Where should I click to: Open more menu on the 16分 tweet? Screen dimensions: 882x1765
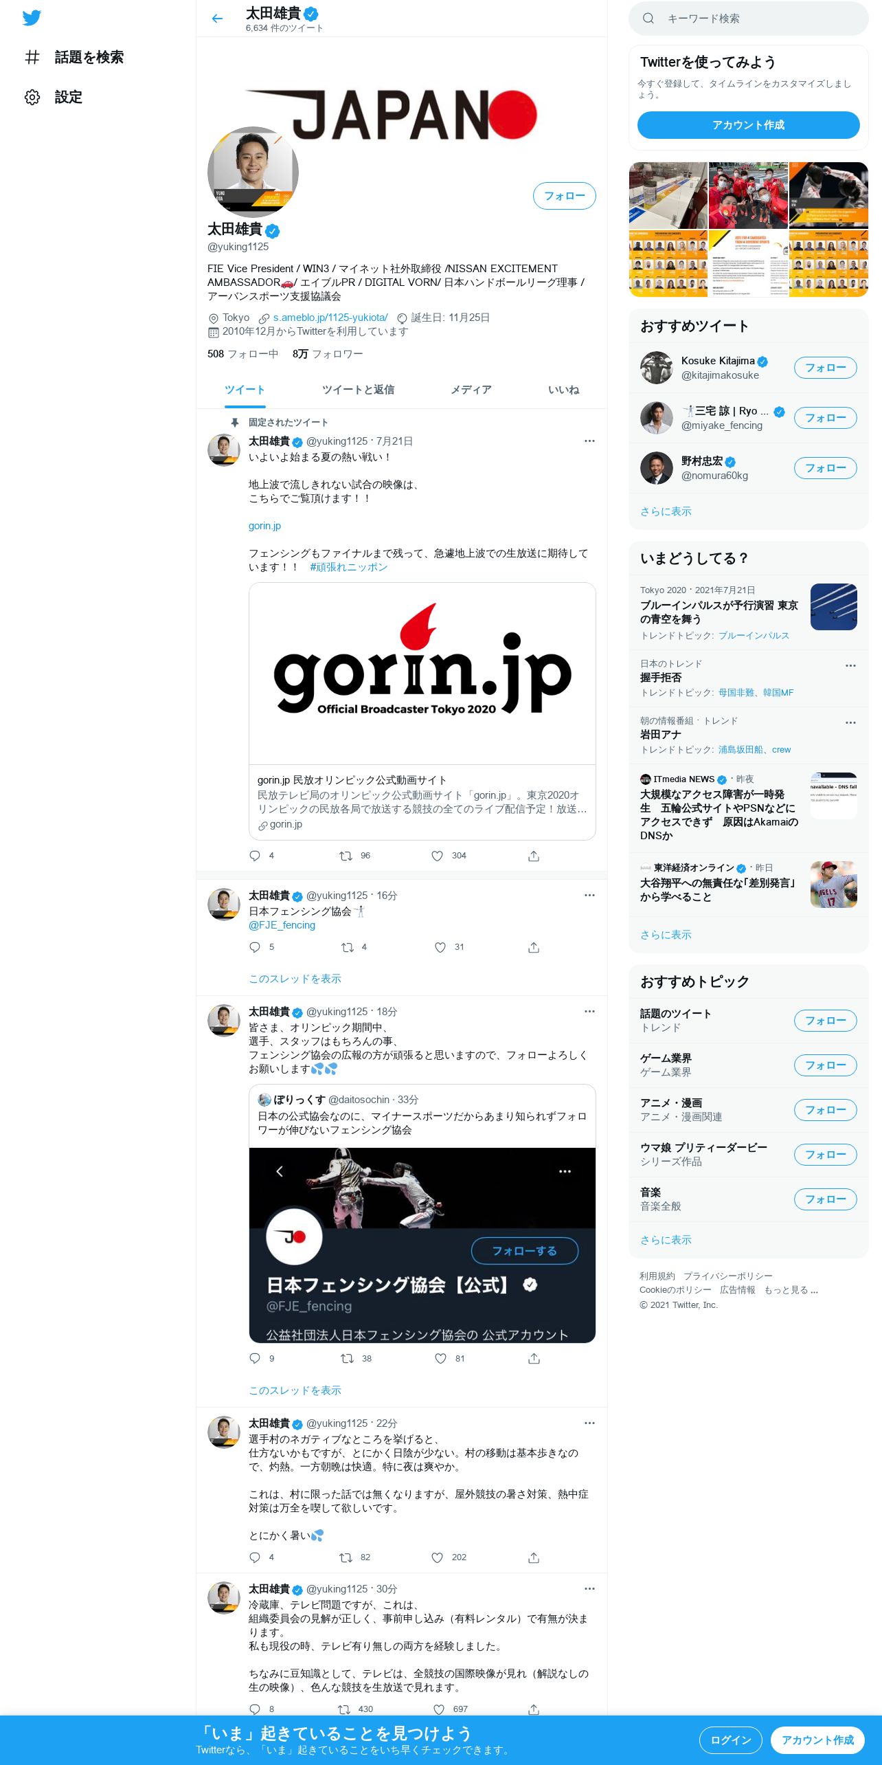pyautogui.click(x=589, y=896)
